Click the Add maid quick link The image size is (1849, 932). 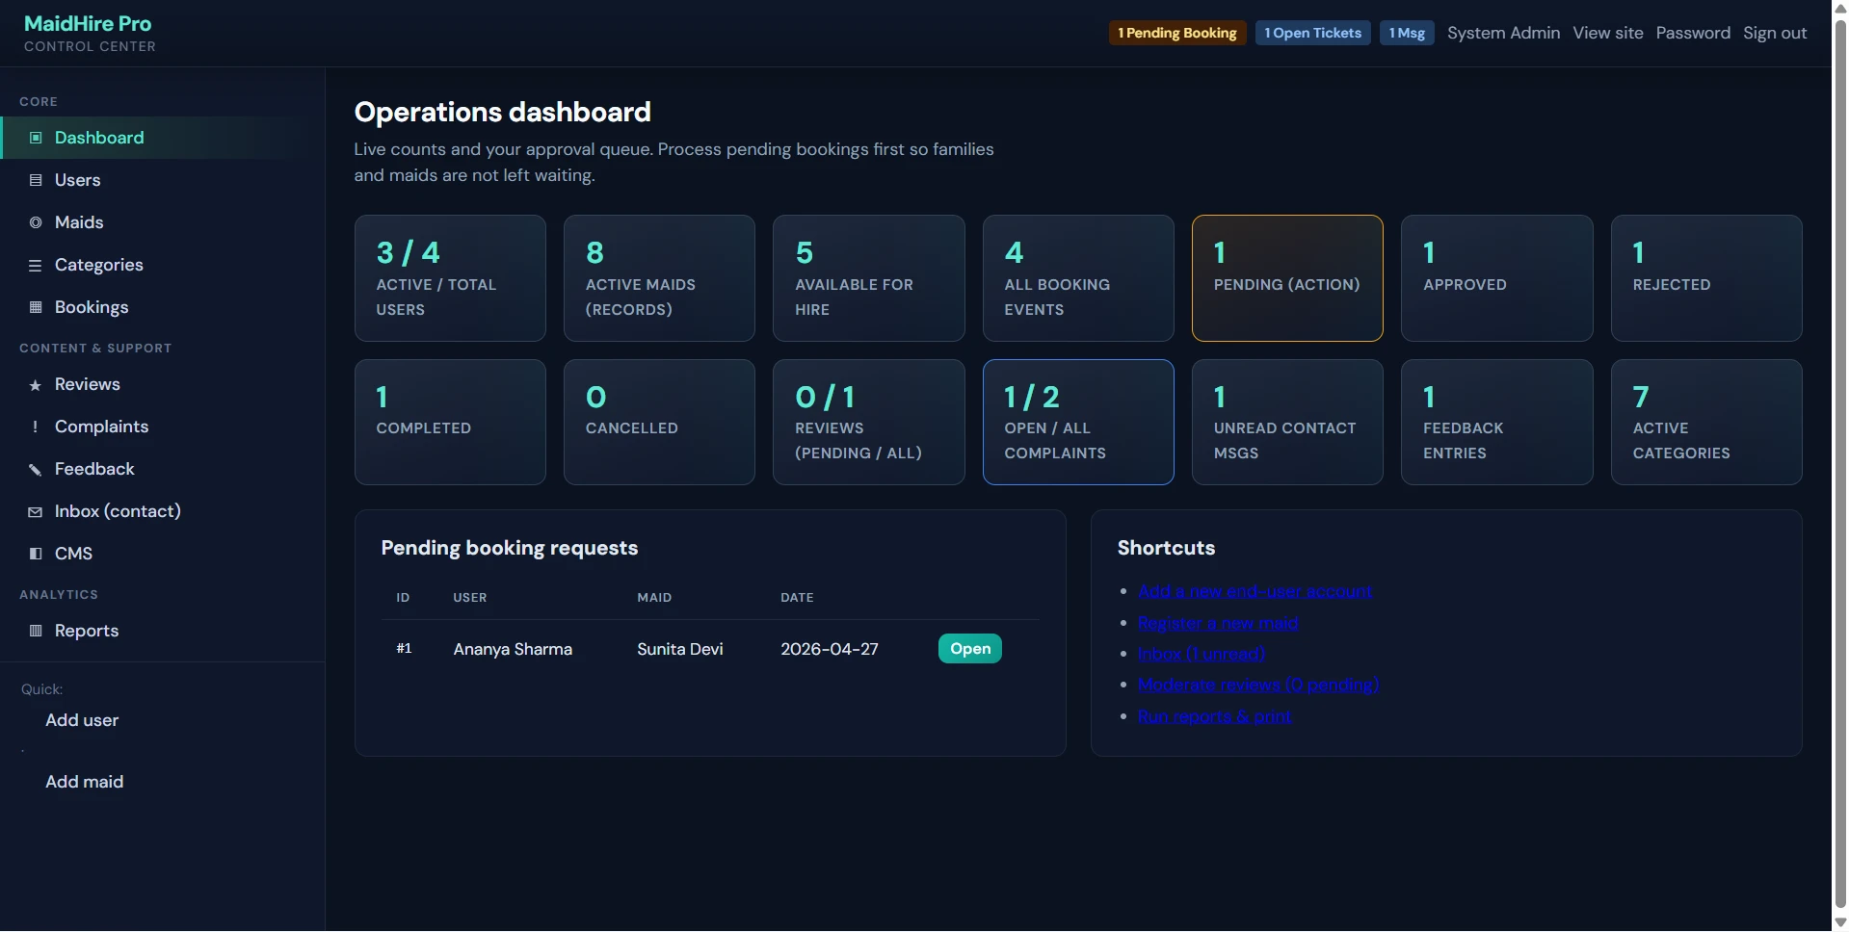pyautogui.click(x=85, y=782)
